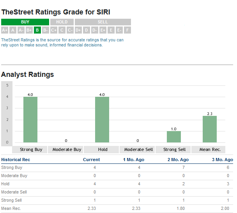Click the grey SELL rating bar
The width and height of the screenshot is (237, 213).
103,22
